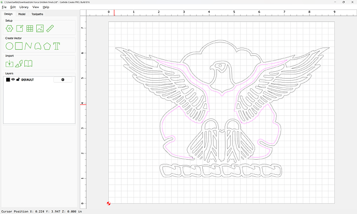Open the Library menu
The width and height of the screenshot is (357, 214).
tap(24, 7)
